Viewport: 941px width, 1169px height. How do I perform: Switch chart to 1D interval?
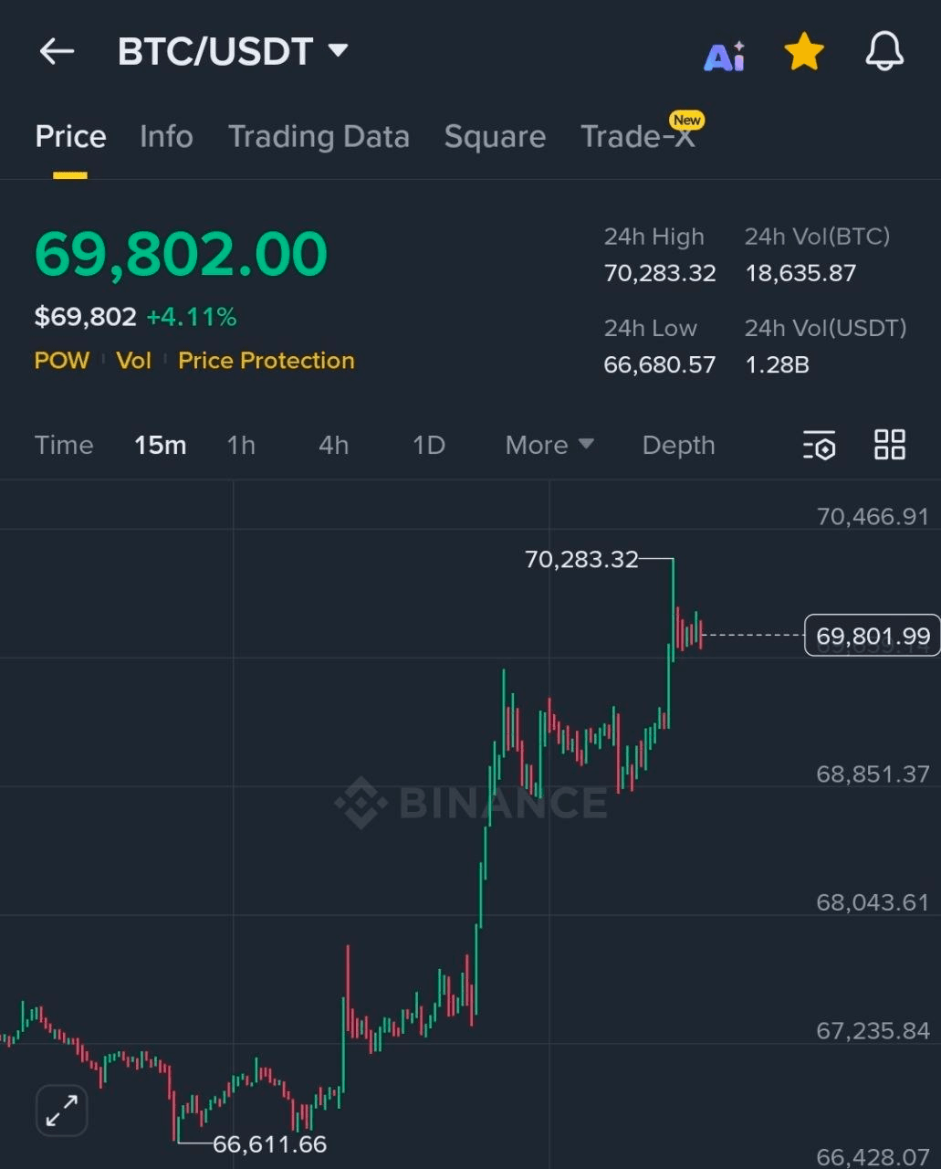(x=428, y=445)
